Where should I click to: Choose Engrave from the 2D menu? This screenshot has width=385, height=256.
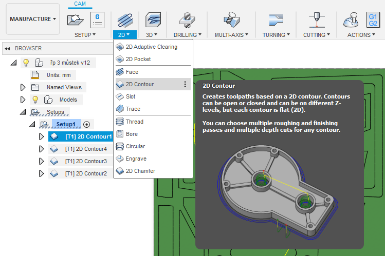point(136,159)
